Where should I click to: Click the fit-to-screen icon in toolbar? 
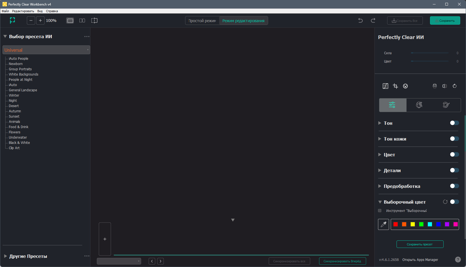[12, 20]
